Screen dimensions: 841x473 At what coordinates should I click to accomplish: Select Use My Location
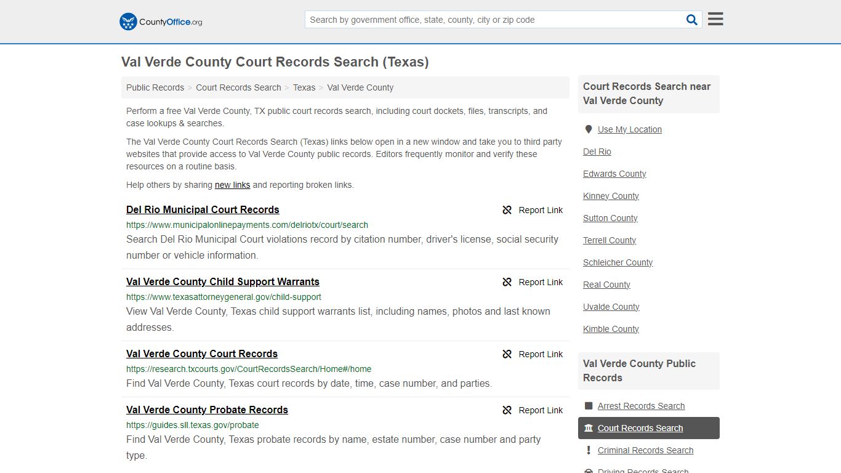coord(630,129)
